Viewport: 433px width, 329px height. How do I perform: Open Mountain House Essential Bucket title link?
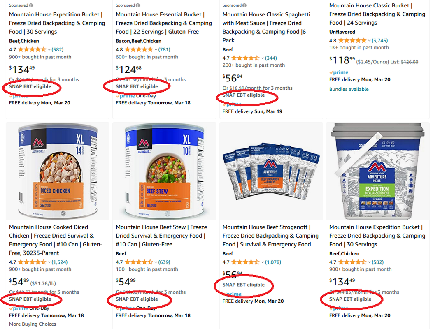point(164,23)
